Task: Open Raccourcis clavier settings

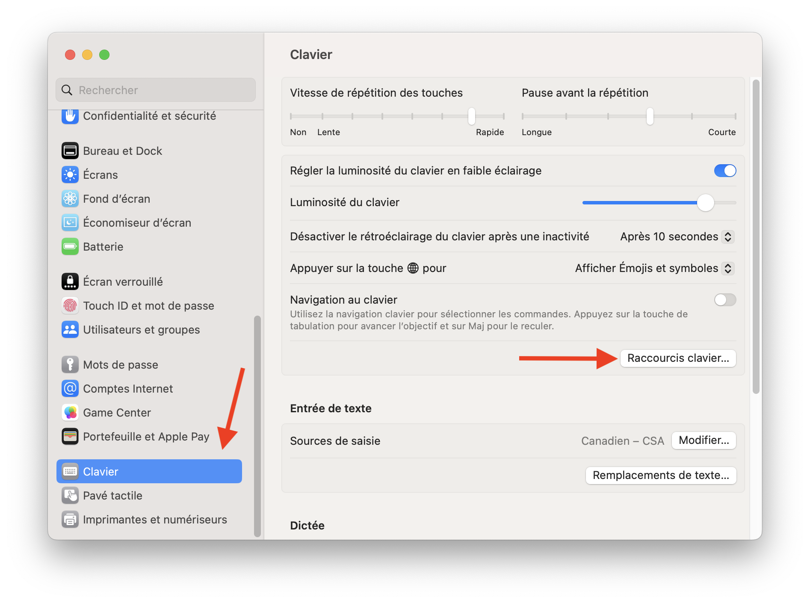Action: coord(678,358)
